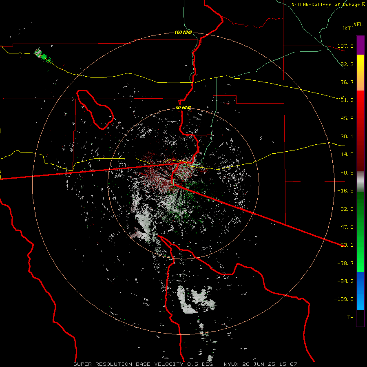Click the -16.5 value on the velocity scale
This screenshot has height=367, width=367.
345,191
